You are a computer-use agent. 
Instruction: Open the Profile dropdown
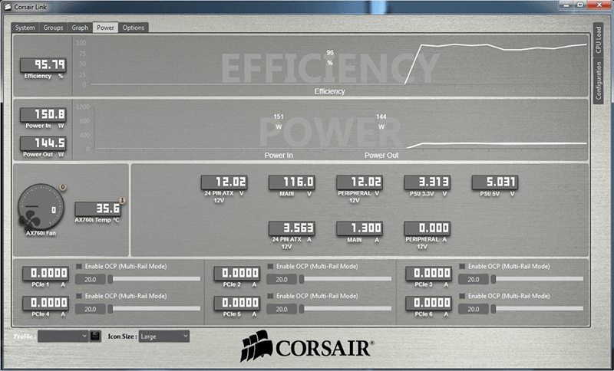point(63,337)
